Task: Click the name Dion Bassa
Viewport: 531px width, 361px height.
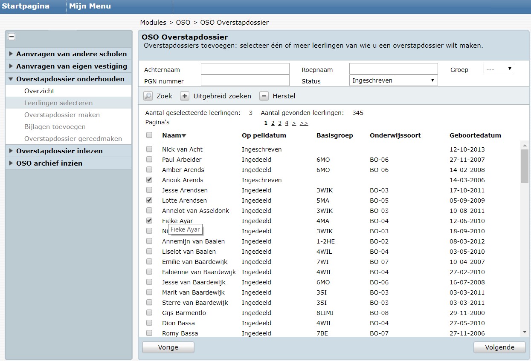Action: pyautogui.click(x=178, y=323)
